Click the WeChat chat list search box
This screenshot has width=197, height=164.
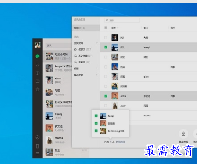(x=59, y=45)
